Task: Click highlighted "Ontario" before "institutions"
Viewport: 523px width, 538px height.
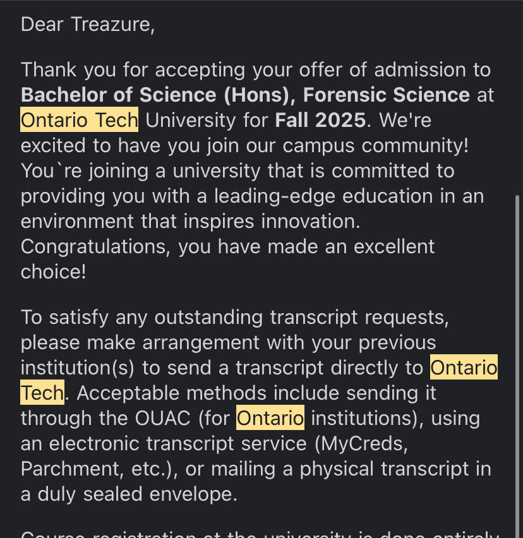Action: coord(270,418)
